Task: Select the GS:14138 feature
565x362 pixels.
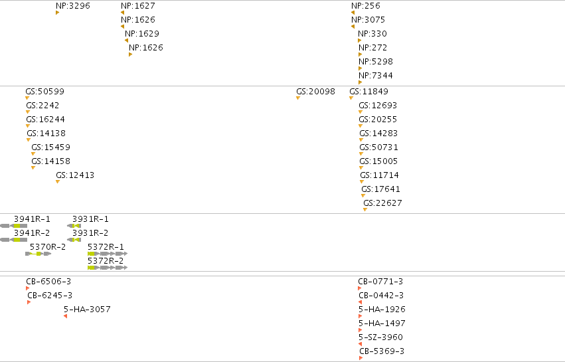Action: [x=46, y=134]
